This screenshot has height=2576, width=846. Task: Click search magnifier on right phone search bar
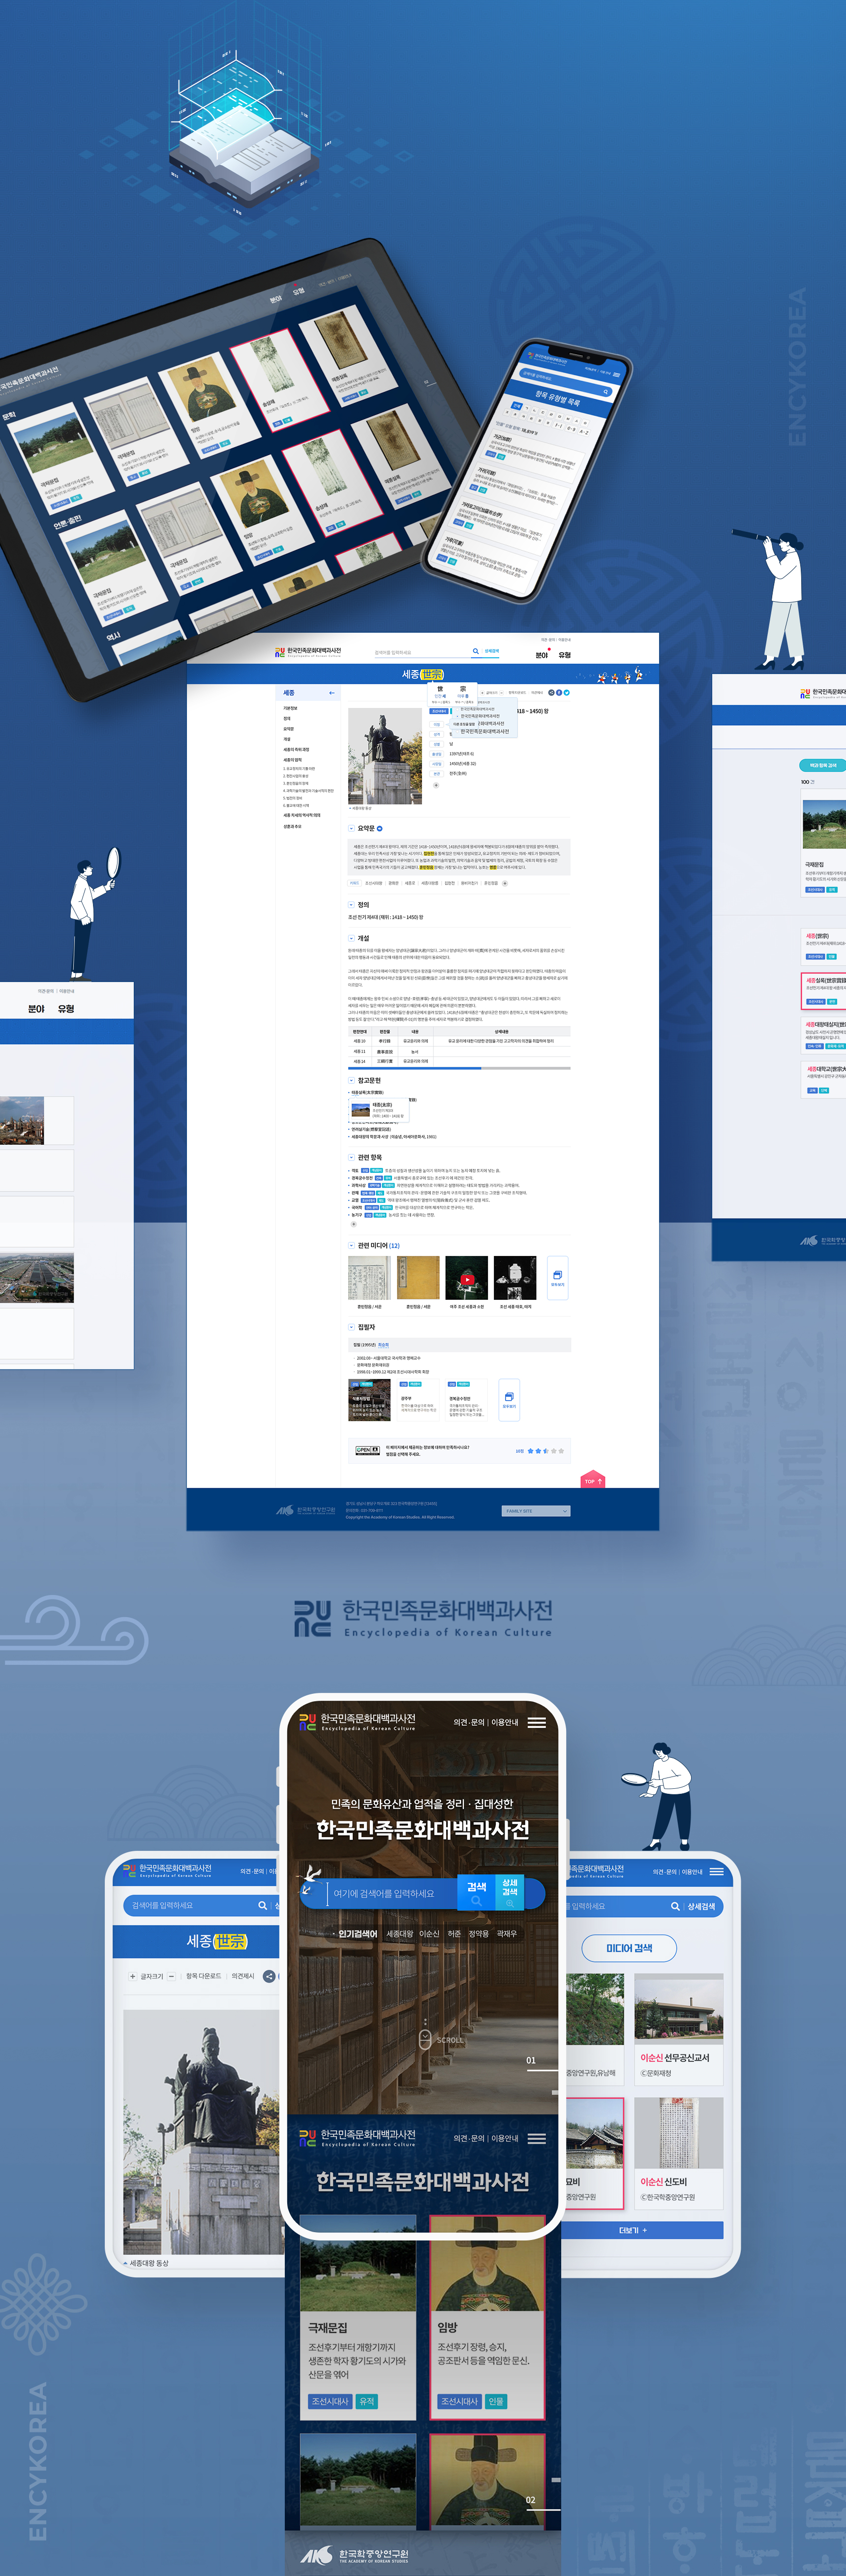675,1906
